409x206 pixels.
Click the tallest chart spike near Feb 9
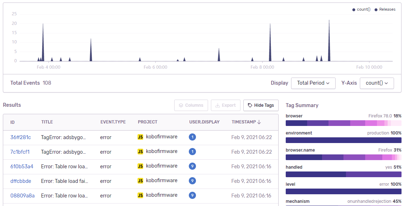click(x=329, y=40)
